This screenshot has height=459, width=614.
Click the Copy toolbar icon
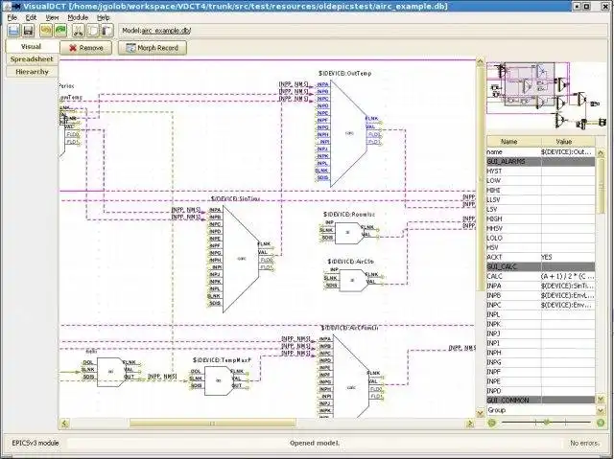click(x=92, y=31)
